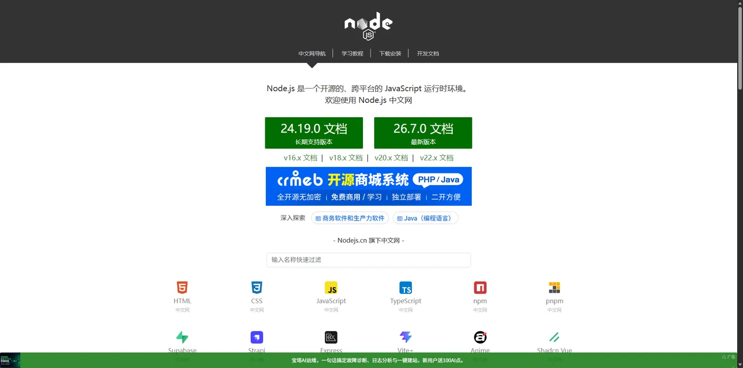Open the v16.x 文档 link

click(300, 157)
